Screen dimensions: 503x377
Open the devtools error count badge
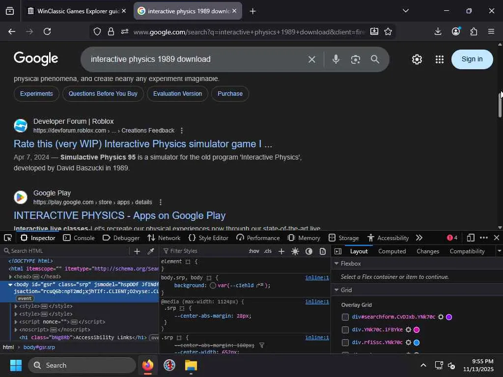pos(452,238)
